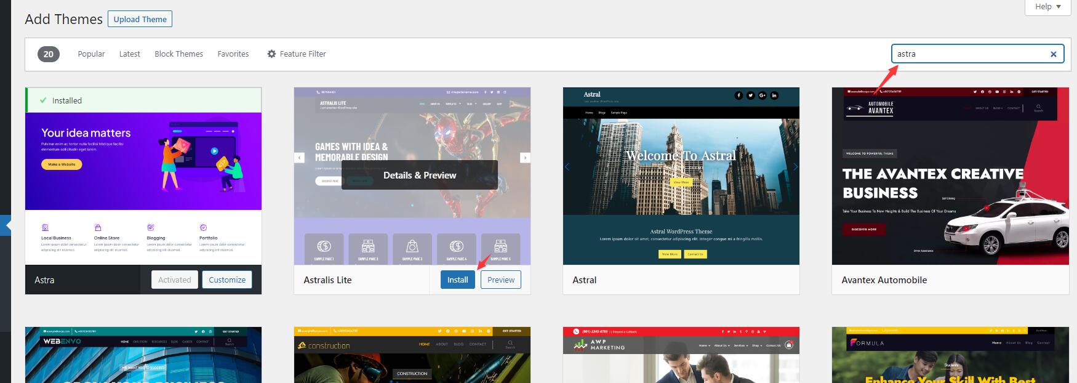
Task: Click the Activated button on Astra
Action: click(x=175, y=280)
